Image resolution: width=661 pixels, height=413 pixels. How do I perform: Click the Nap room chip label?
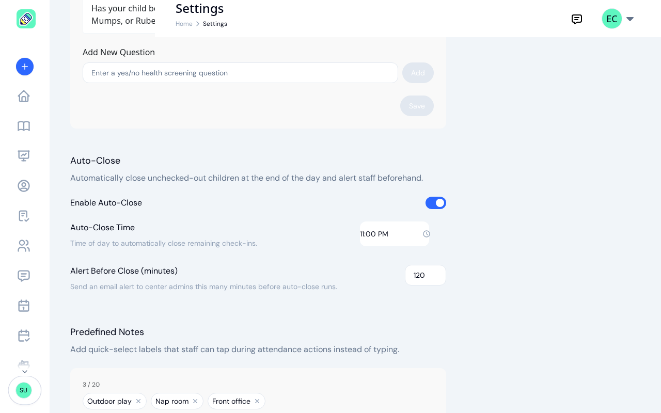coord(172,401)
